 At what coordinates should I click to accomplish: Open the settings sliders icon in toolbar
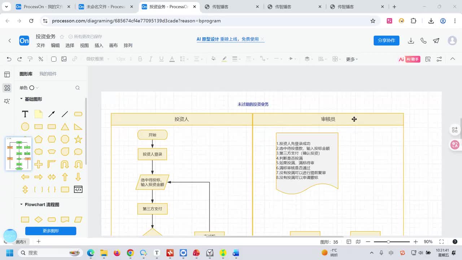[x=439, y=59]
